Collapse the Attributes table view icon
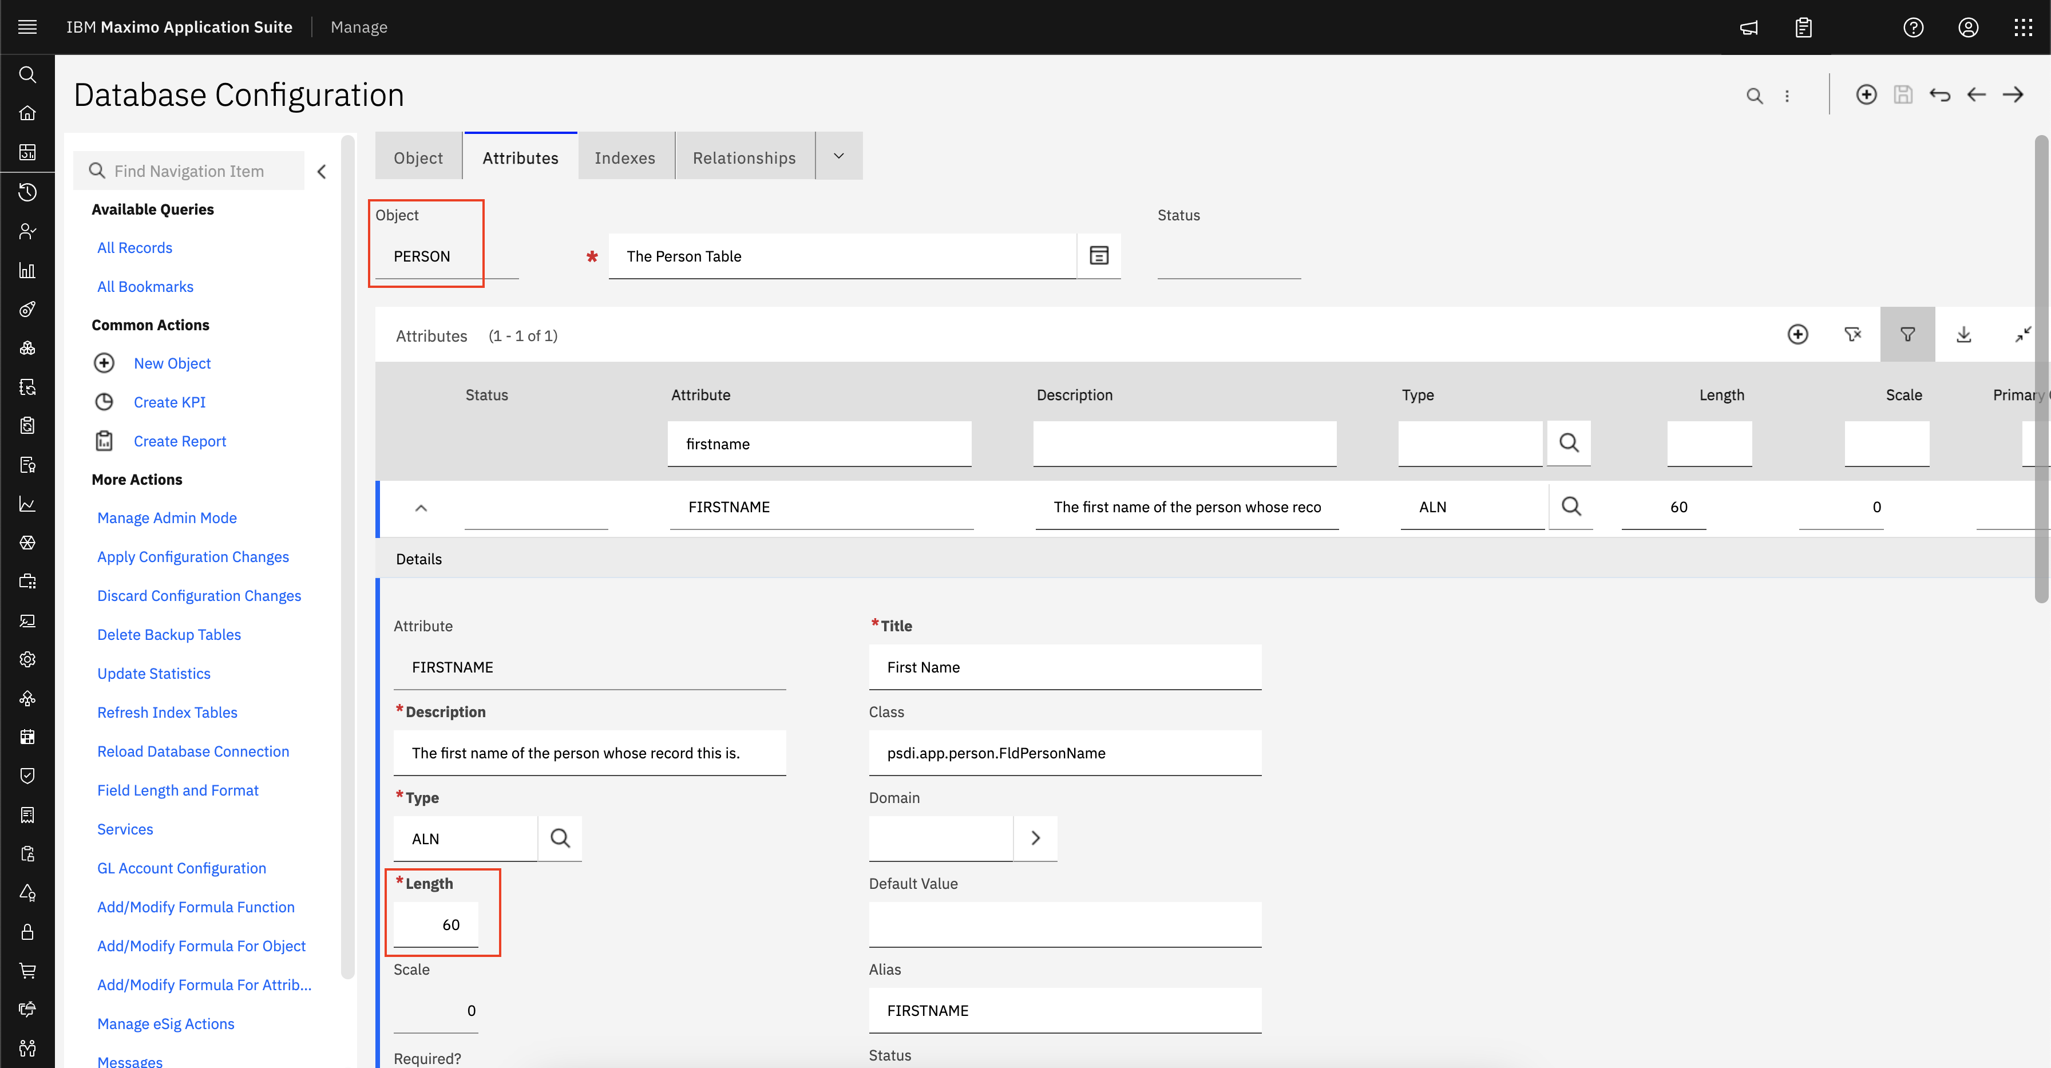Screen dimensions: 2051x1068 [x=2022, y=334]
